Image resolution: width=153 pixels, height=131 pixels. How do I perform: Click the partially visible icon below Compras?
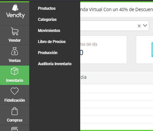click(15, 129)
